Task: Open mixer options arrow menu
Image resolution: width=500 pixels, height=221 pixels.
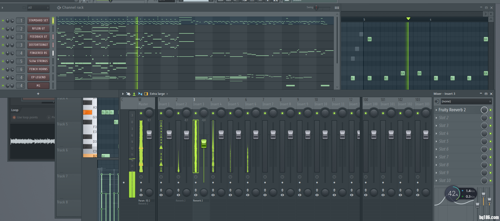Action: coord(123,94)
